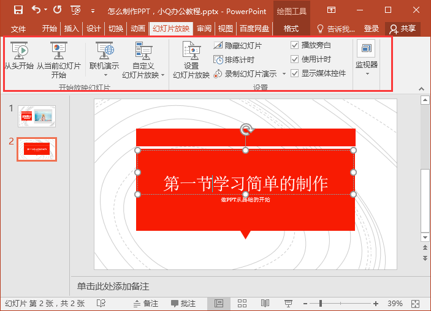Switch to the 切换 tab
Image resolution: width=431 pixels, height=311 pixels.
[x=116, y=29]
